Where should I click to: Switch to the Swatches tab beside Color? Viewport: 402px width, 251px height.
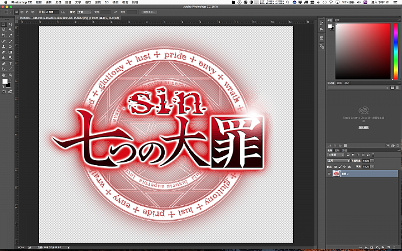(337, 20)
